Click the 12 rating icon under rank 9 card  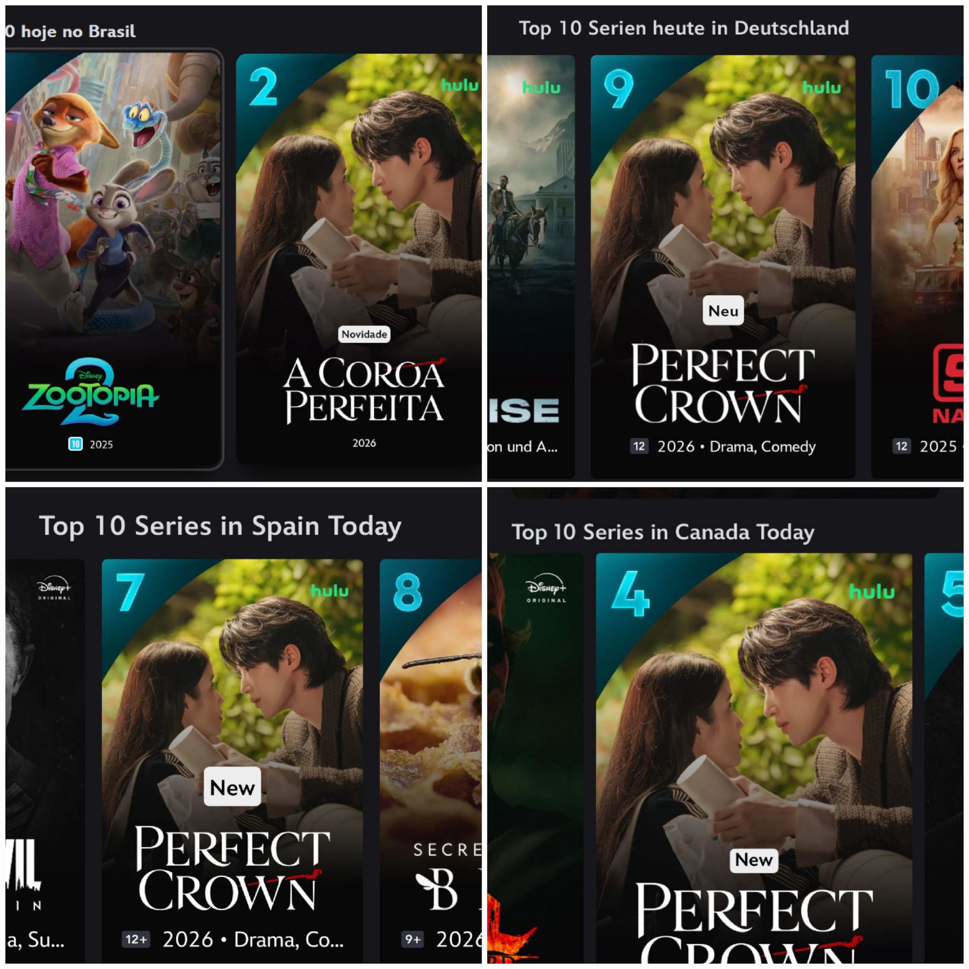(x=639, y=446)
